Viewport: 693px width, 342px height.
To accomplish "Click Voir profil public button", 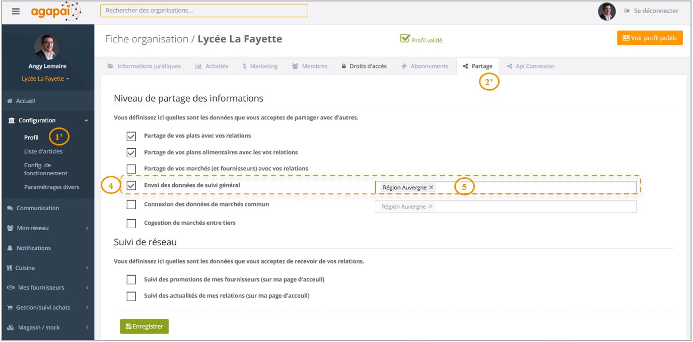I will [x=649, y=38].
